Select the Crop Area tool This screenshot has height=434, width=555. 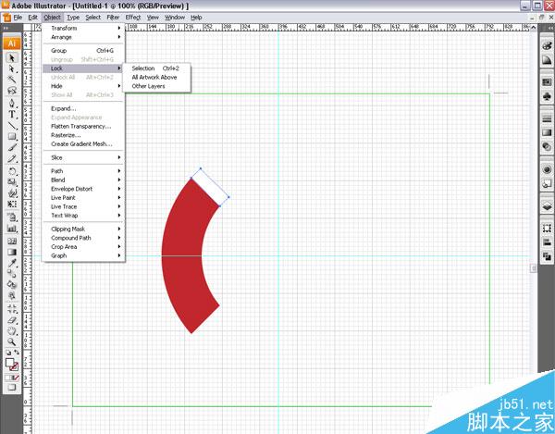pos(12,309)
